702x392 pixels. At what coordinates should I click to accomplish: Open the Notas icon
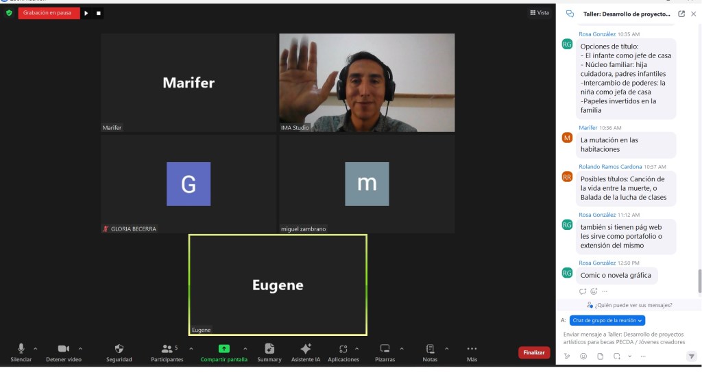click(430, 349)
